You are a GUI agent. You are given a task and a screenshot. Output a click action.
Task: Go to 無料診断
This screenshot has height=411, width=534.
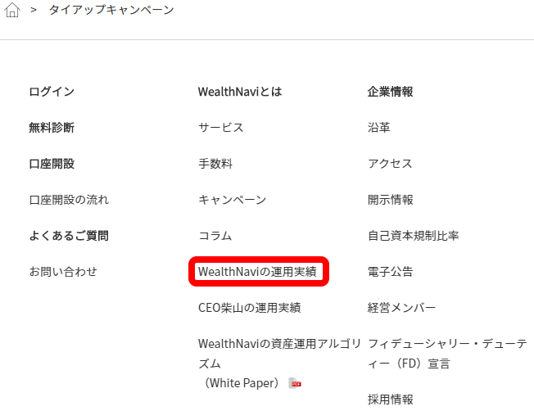(x=52, y=128)
